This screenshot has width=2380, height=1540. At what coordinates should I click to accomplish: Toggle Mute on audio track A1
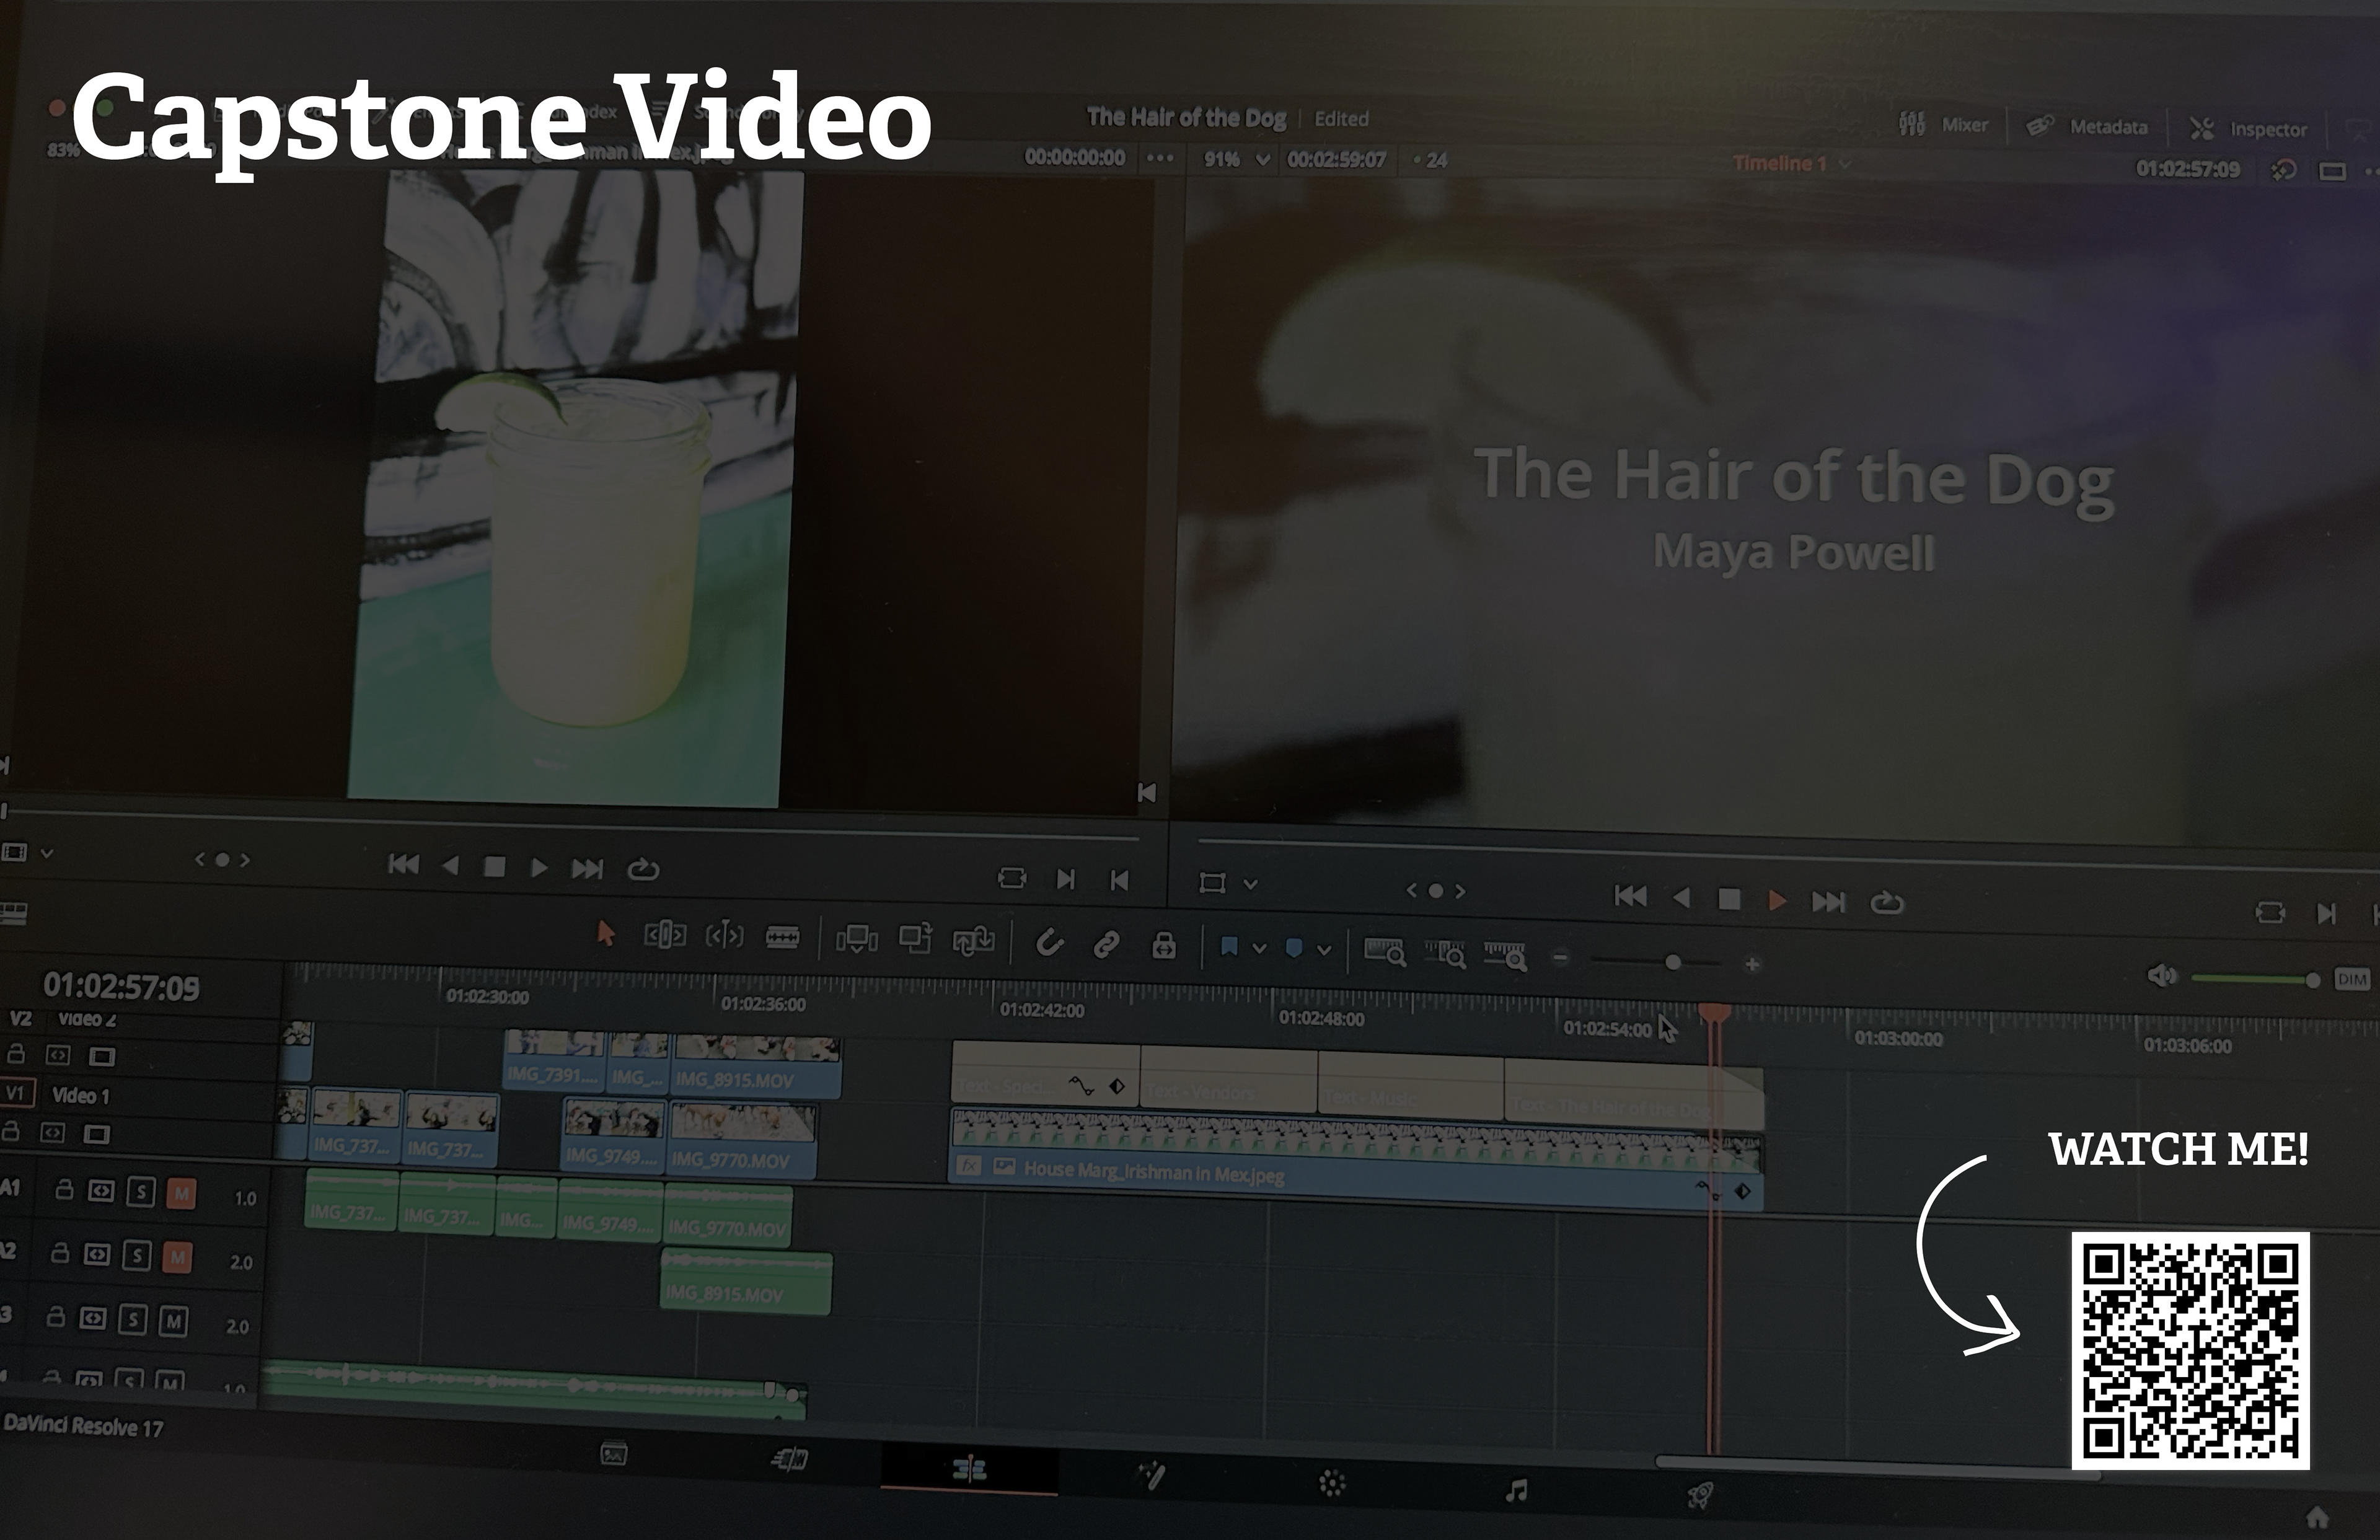point(181,1193)
